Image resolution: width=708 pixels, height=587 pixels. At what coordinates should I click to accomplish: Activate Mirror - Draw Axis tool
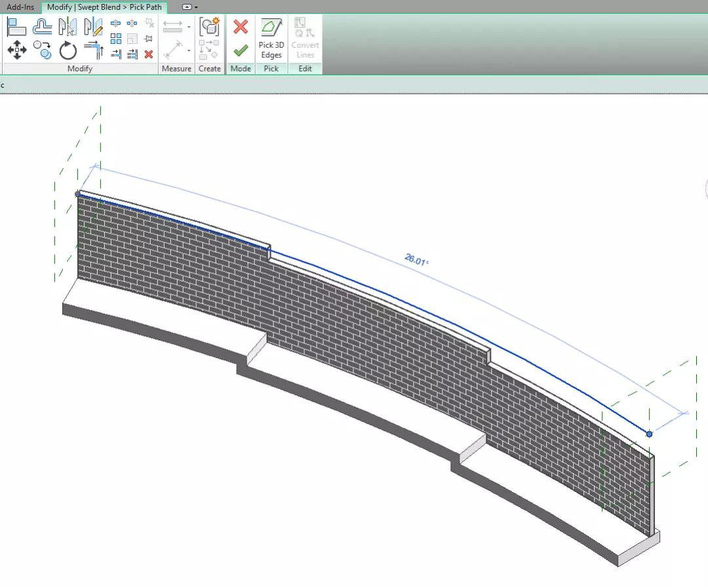[94, 27]
